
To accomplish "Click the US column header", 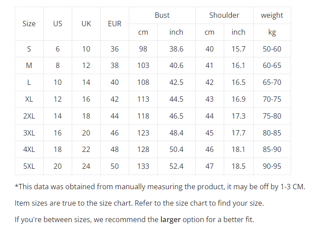I will tap(57, 24).
